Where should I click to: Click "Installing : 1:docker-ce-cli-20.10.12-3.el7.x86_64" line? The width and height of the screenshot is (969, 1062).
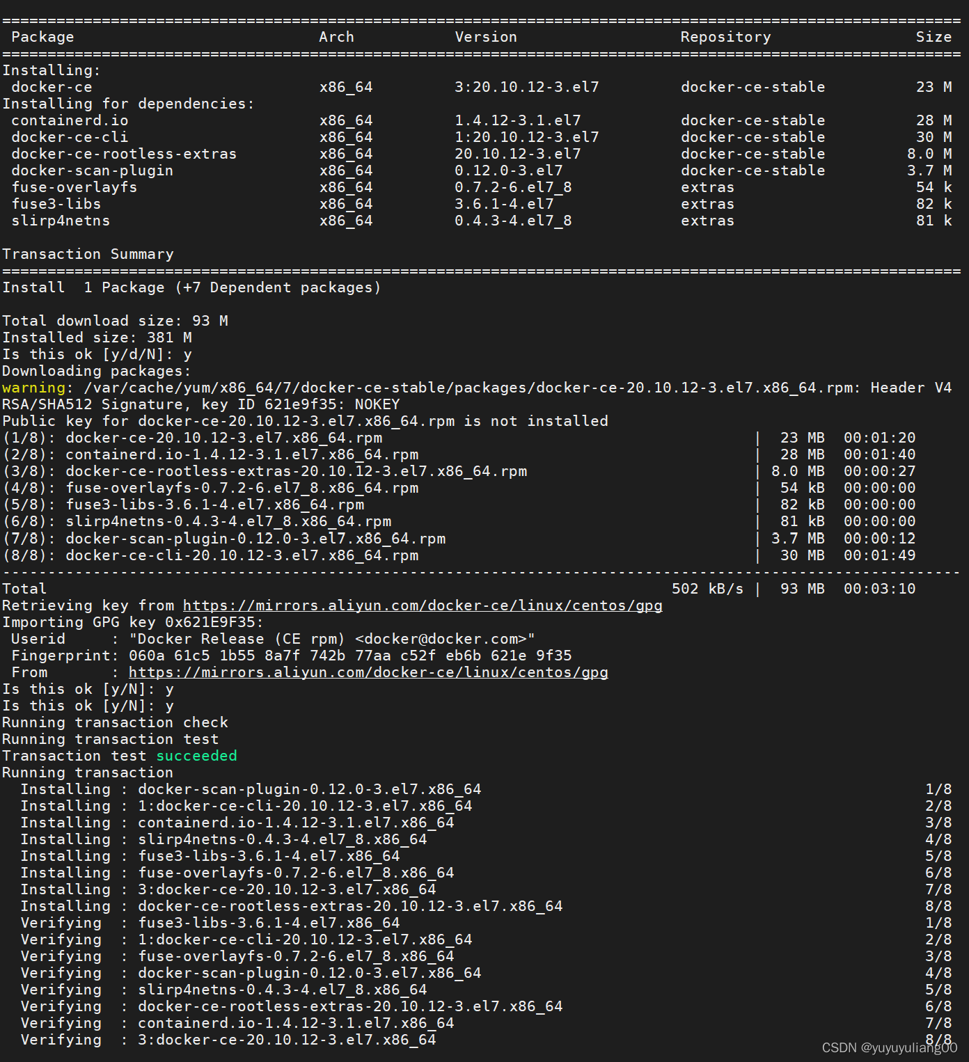(x=486, y=806)
